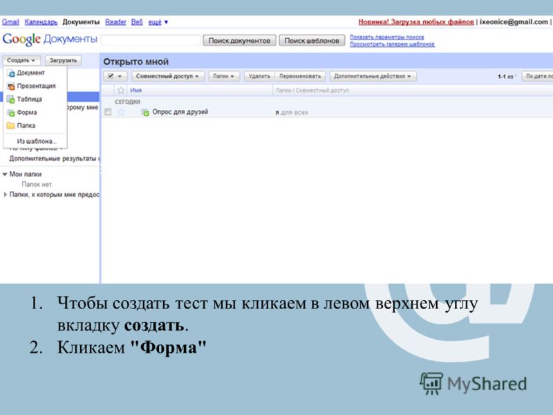553x415 pixels.
Task: Open the Дополнительные действия dropdown
Action: (x=373, y=76)
